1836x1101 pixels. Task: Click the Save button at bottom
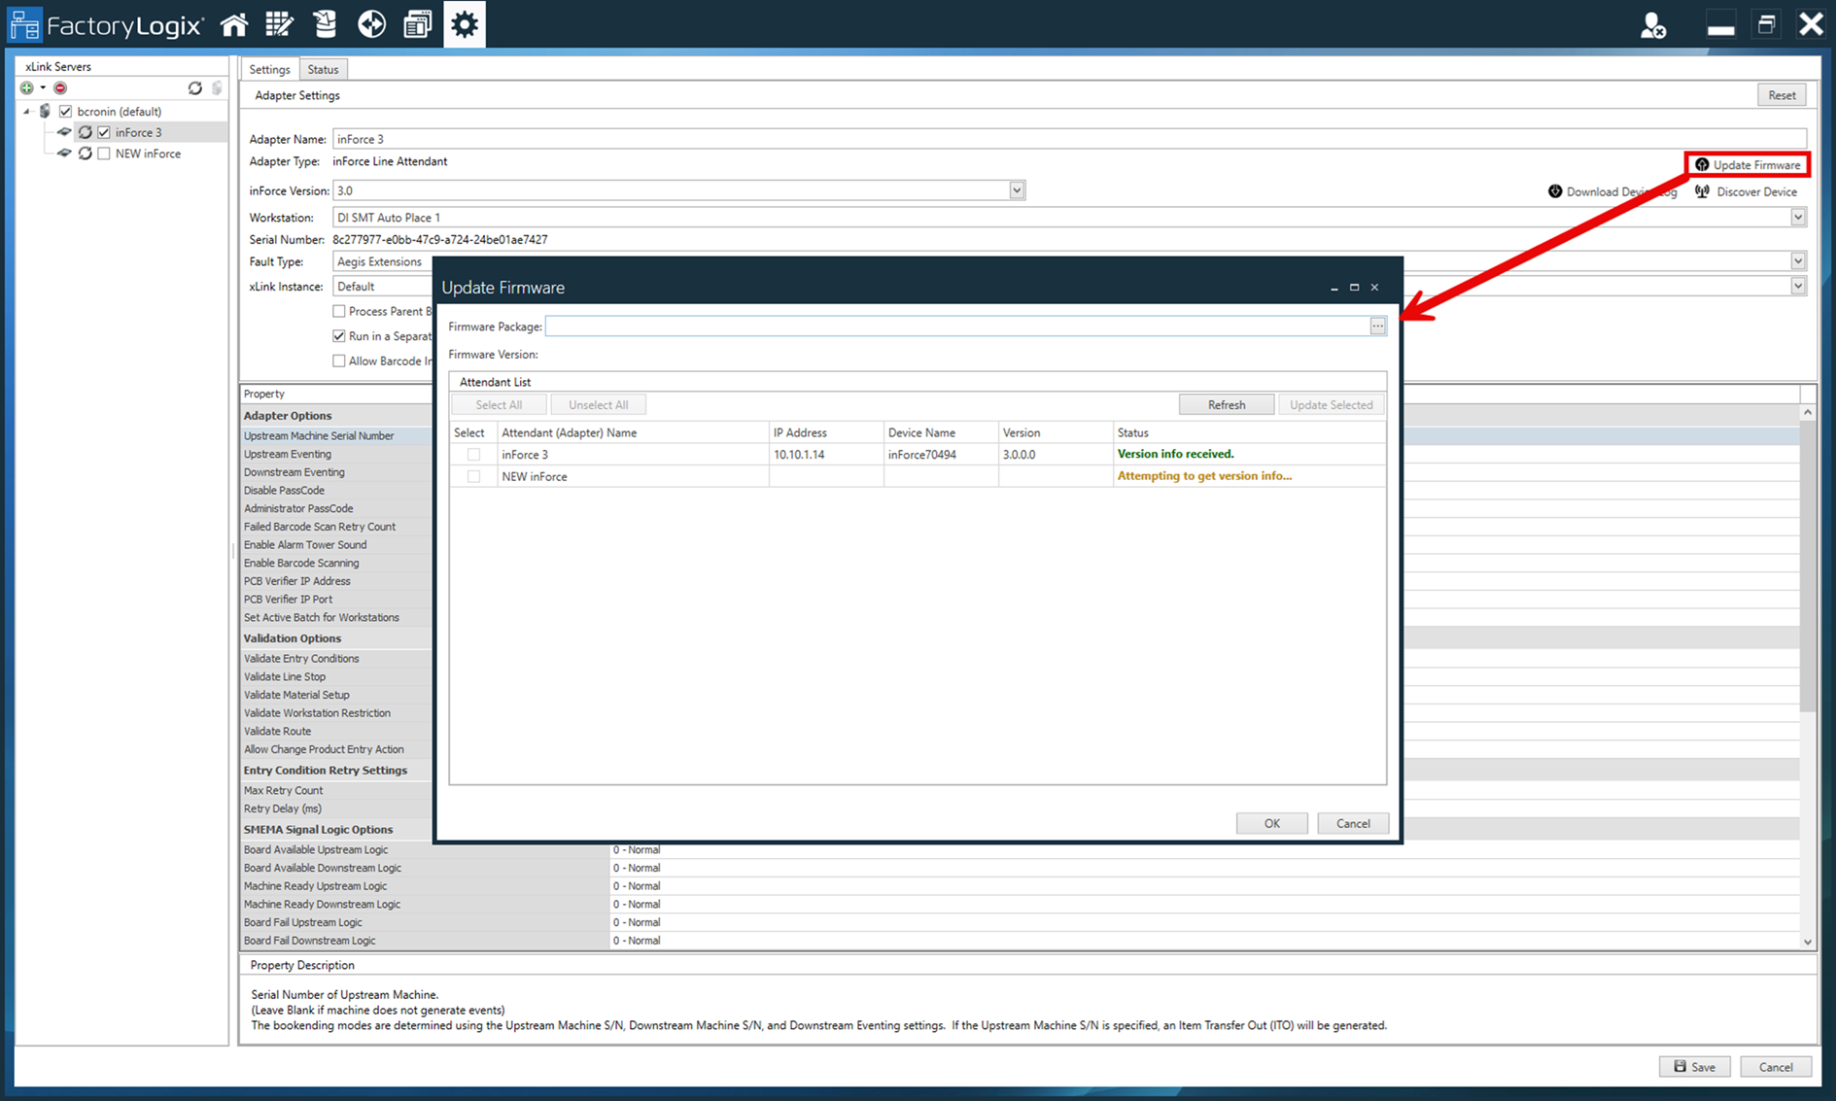(x=1694, y=1067)
